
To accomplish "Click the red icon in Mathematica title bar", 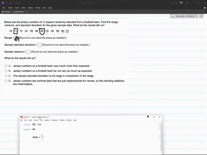I will point(148,117).
